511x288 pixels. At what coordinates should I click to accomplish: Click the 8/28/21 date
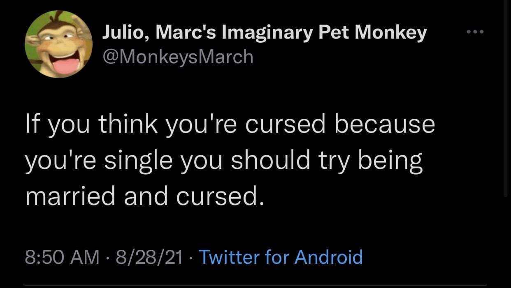pos(149,257)
